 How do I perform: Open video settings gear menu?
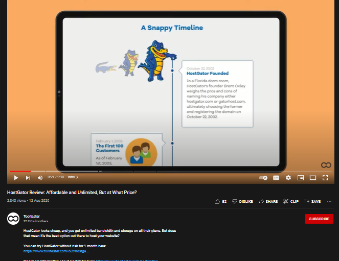pos(288,178)
